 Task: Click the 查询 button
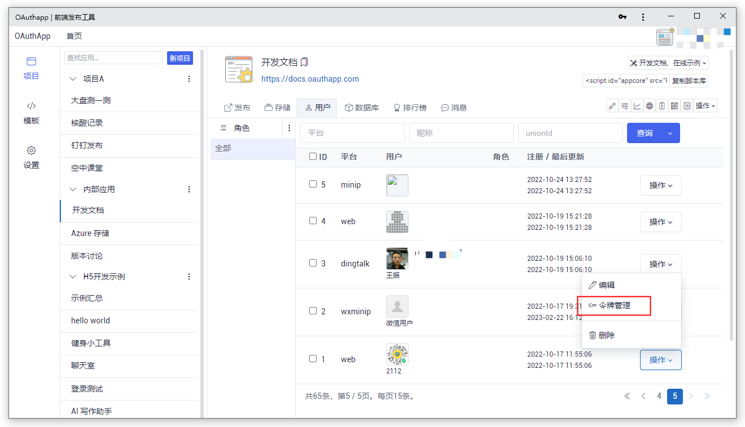click(645, 133)
